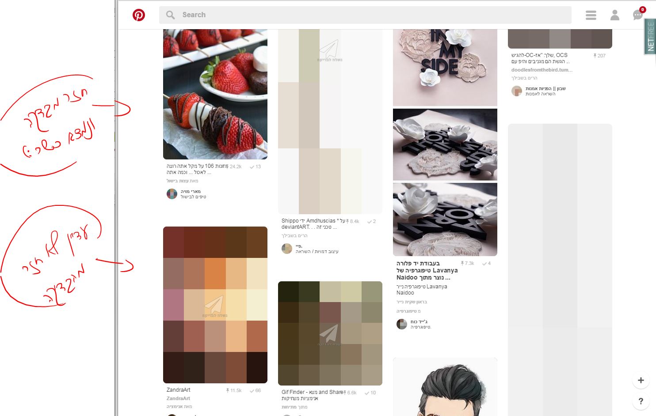Open the notifications chat bubble icon
This screenshot has height=416, width=656.
[638, 15]
